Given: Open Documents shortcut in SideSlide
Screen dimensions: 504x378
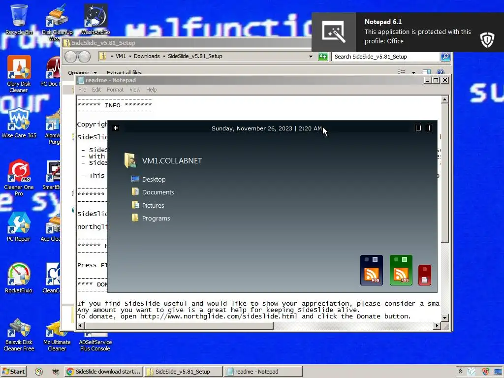Looking at the screenshot, I should (x=153, y=192).
